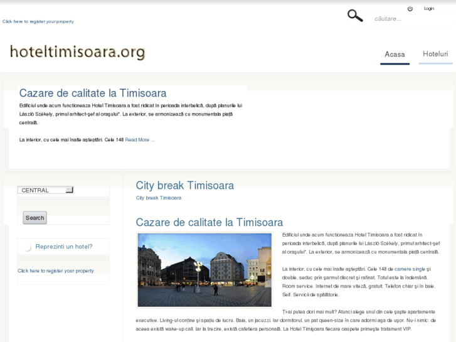Click top 'Click here to register your property' link
The width and height of the screenshot is (456, 342).
coord(38,21)
